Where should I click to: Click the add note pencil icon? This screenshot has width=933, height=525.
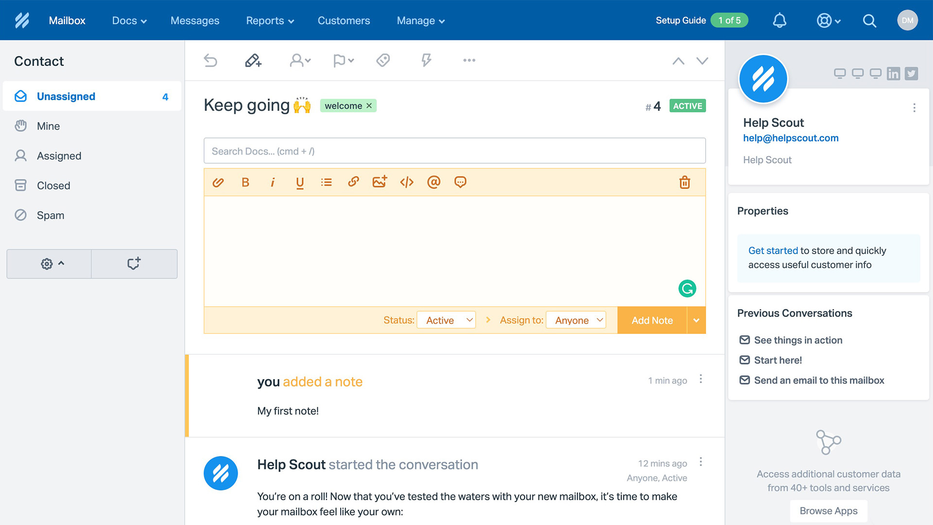pyautogui.click(x=253, y=60)
